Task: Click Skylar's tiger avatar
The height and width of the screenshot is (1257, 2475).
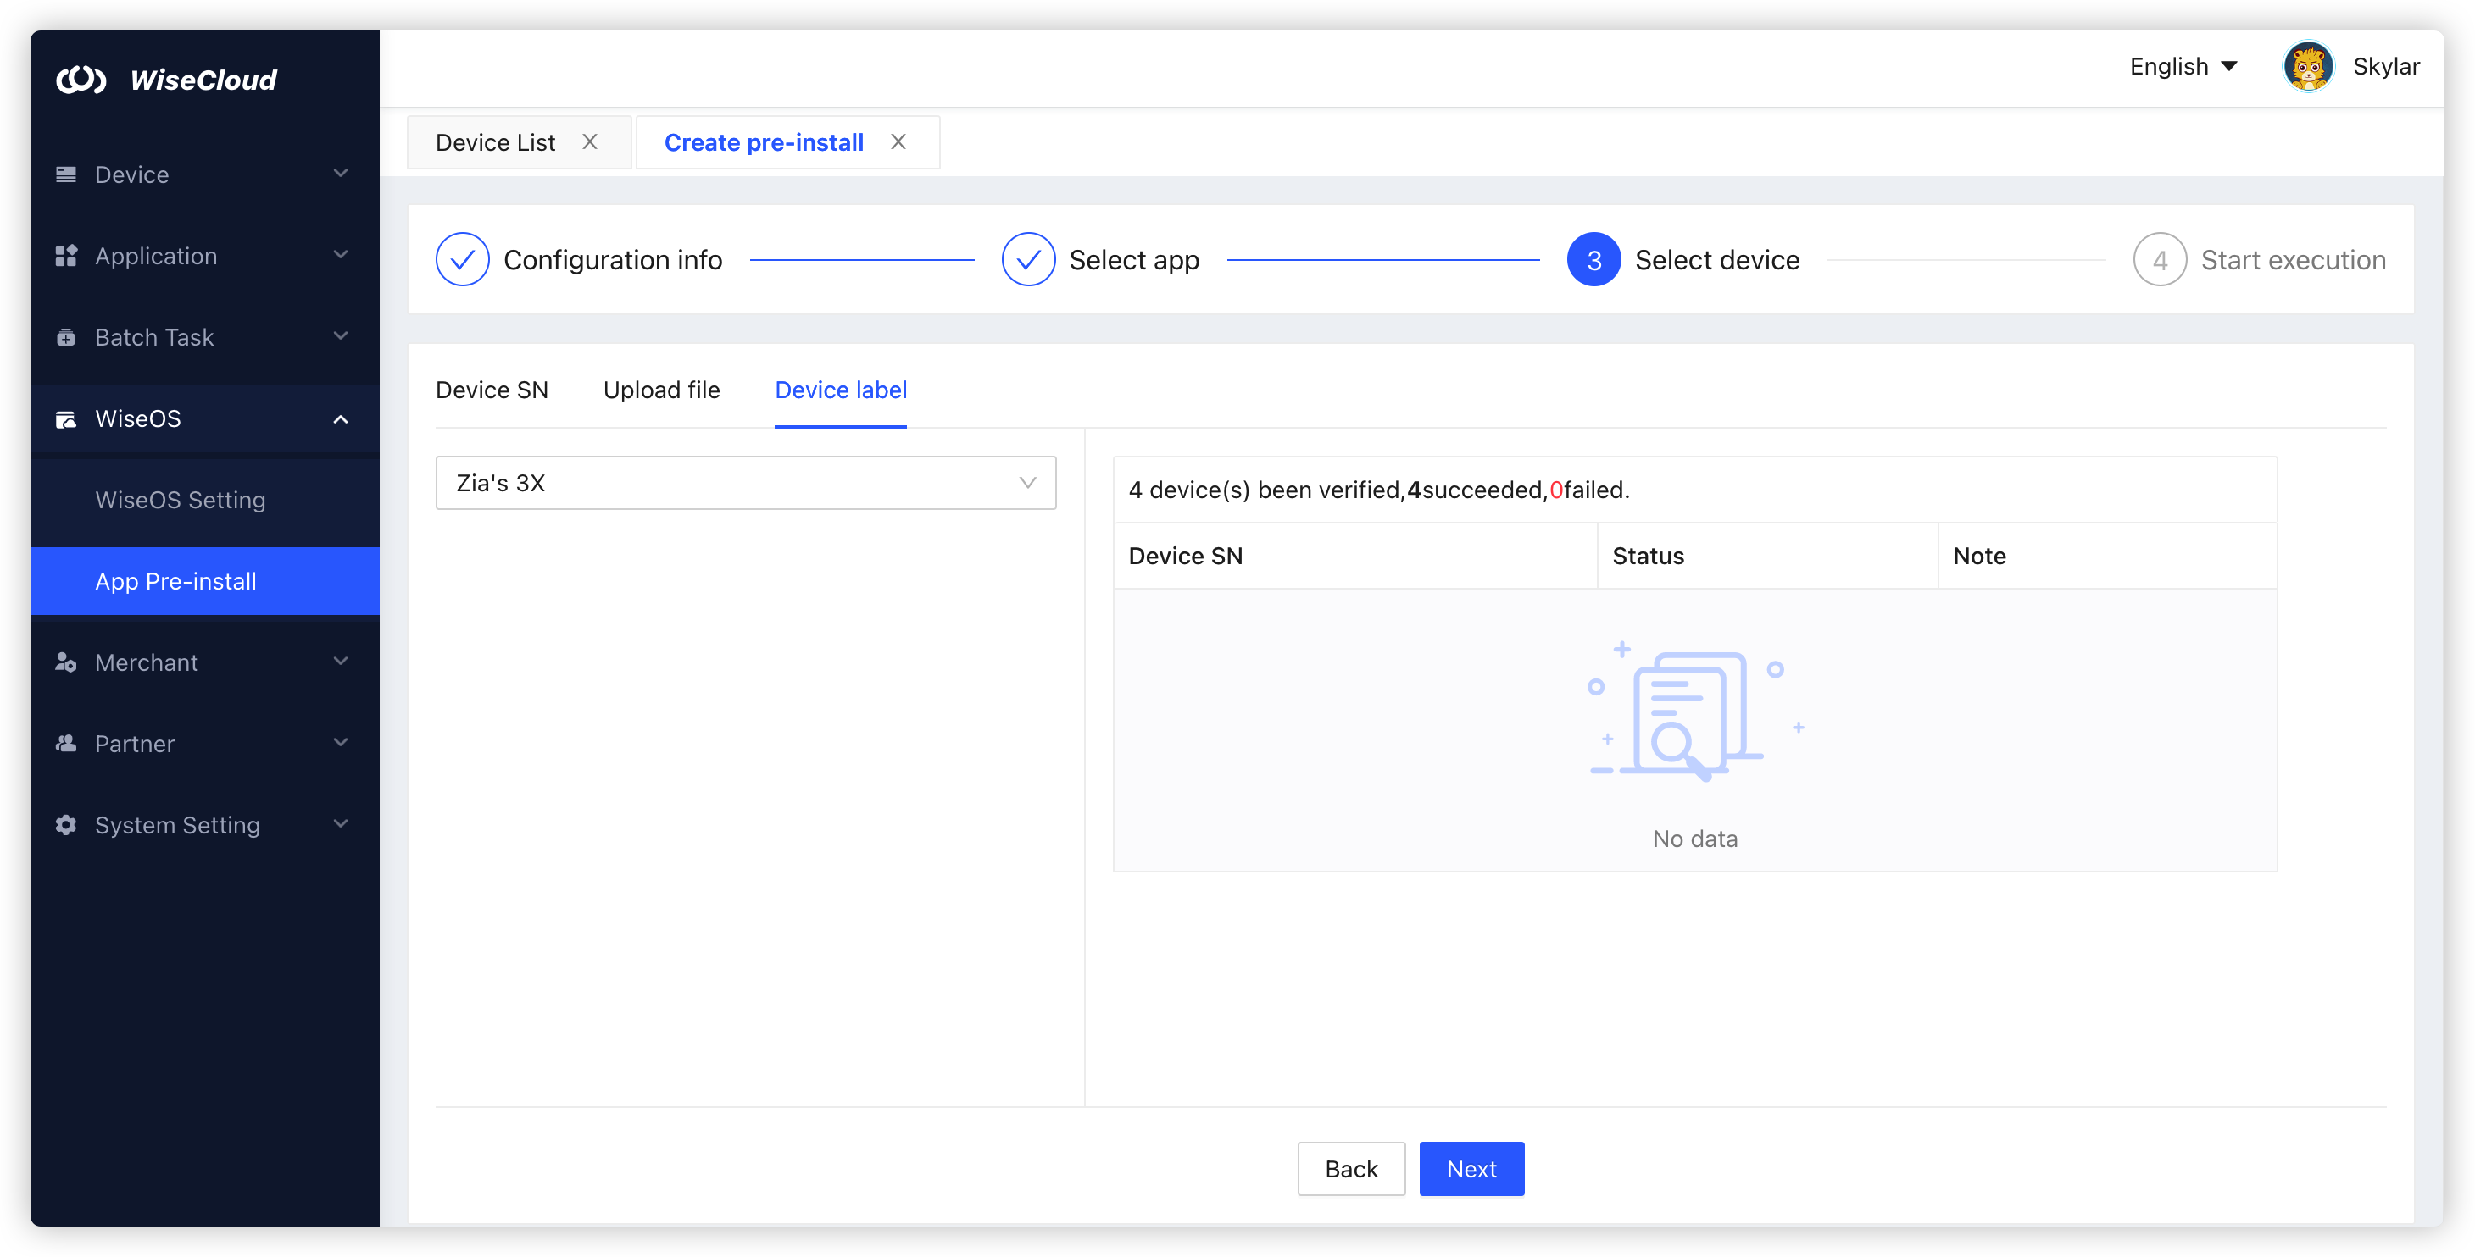Action: click(x=2307, y=67)
